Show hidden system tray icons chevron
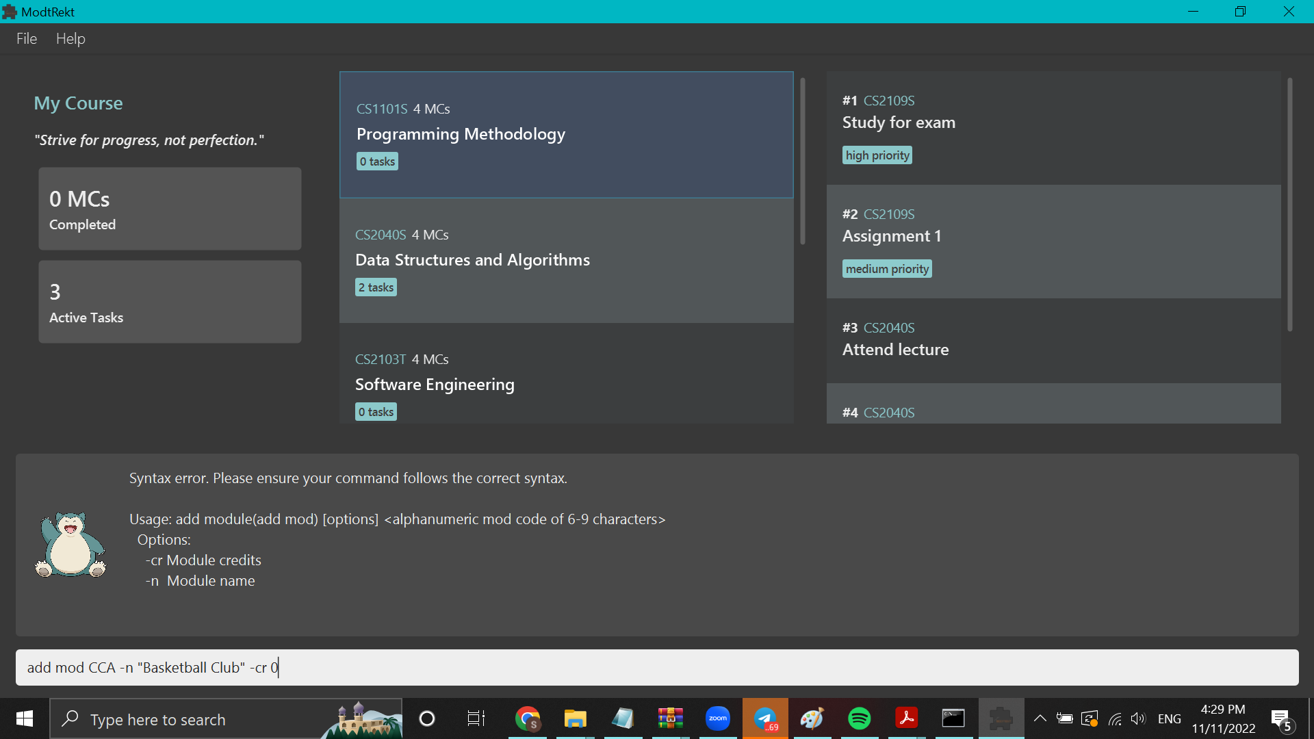This screenshot has height=739, width=1314. click(1040, 718)
